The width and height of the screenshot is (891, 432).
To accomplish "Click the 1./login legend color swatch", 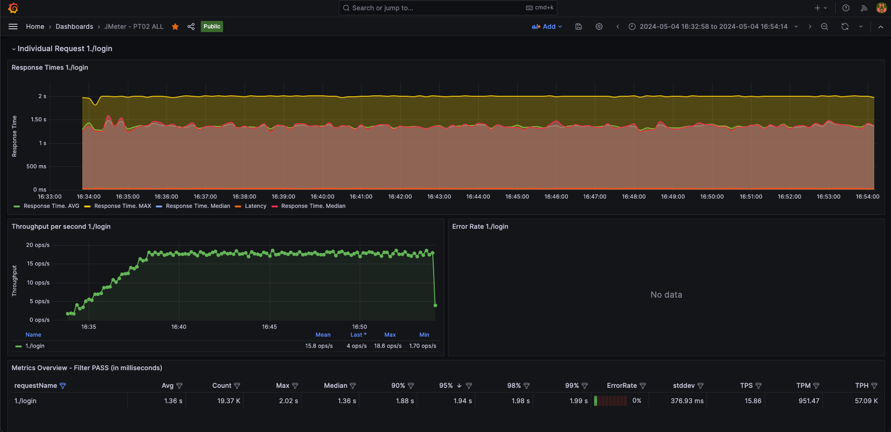I will tap(19, 346).
